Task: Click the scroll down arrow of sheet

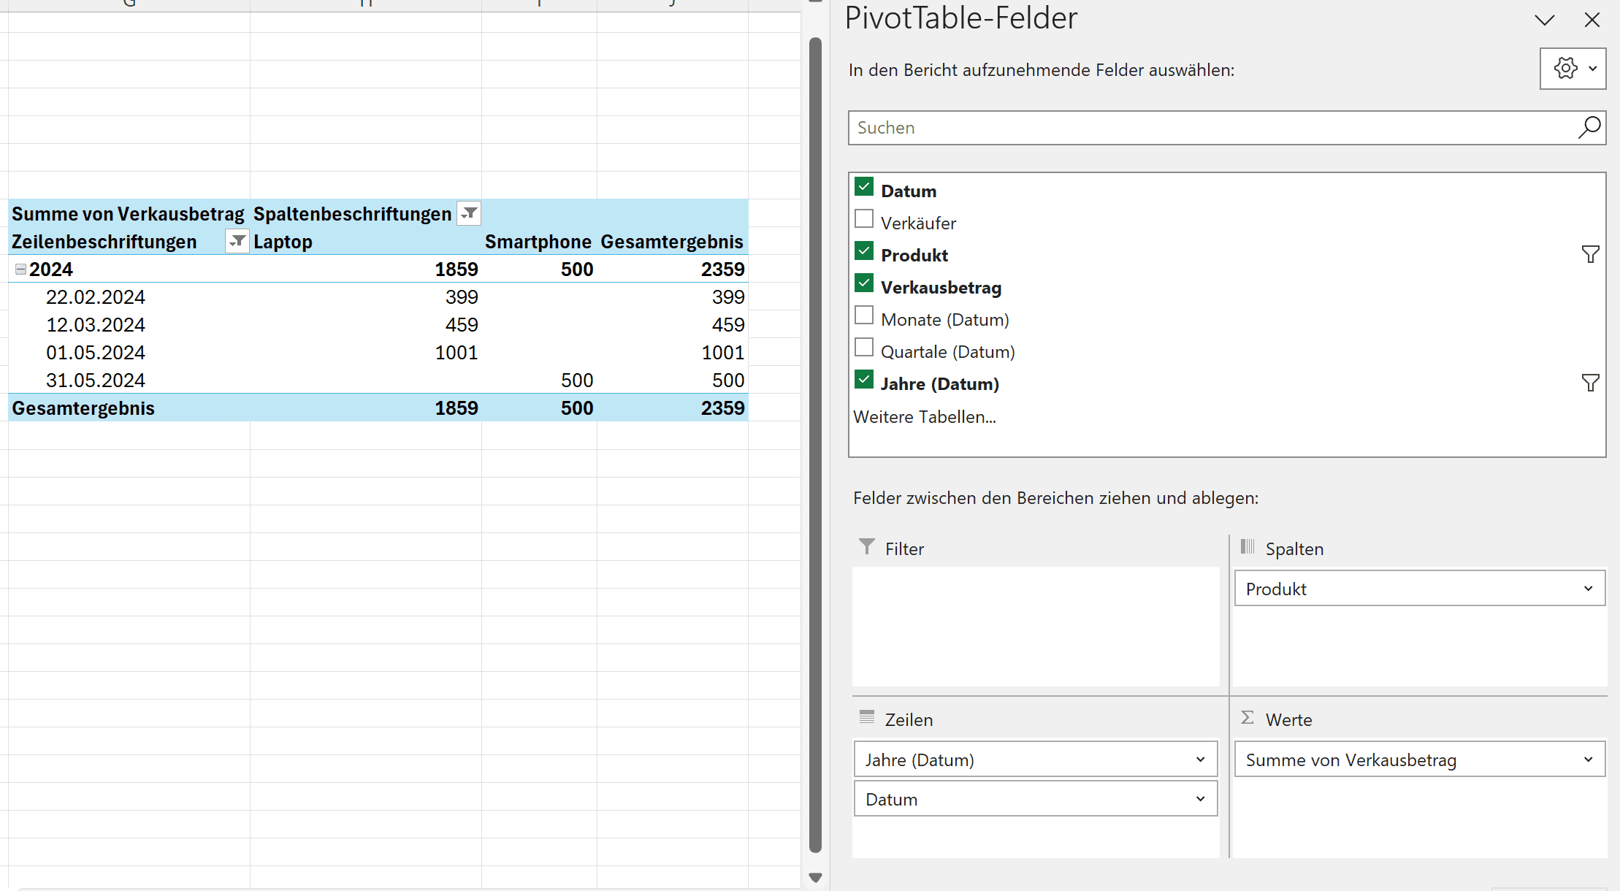Action: tap(816, 877)
